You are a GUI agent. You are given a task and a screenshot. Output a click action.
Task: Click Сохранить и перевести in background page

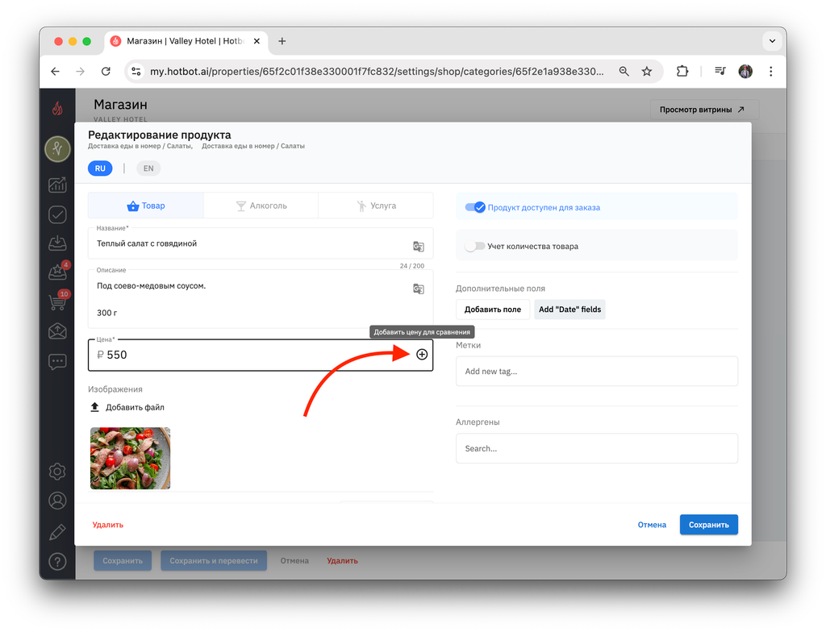click(x=214, y=561)
